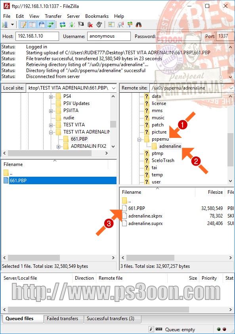Select 661.PBP in the remote file list
The image size is (235, 334).
click(137, 208)
